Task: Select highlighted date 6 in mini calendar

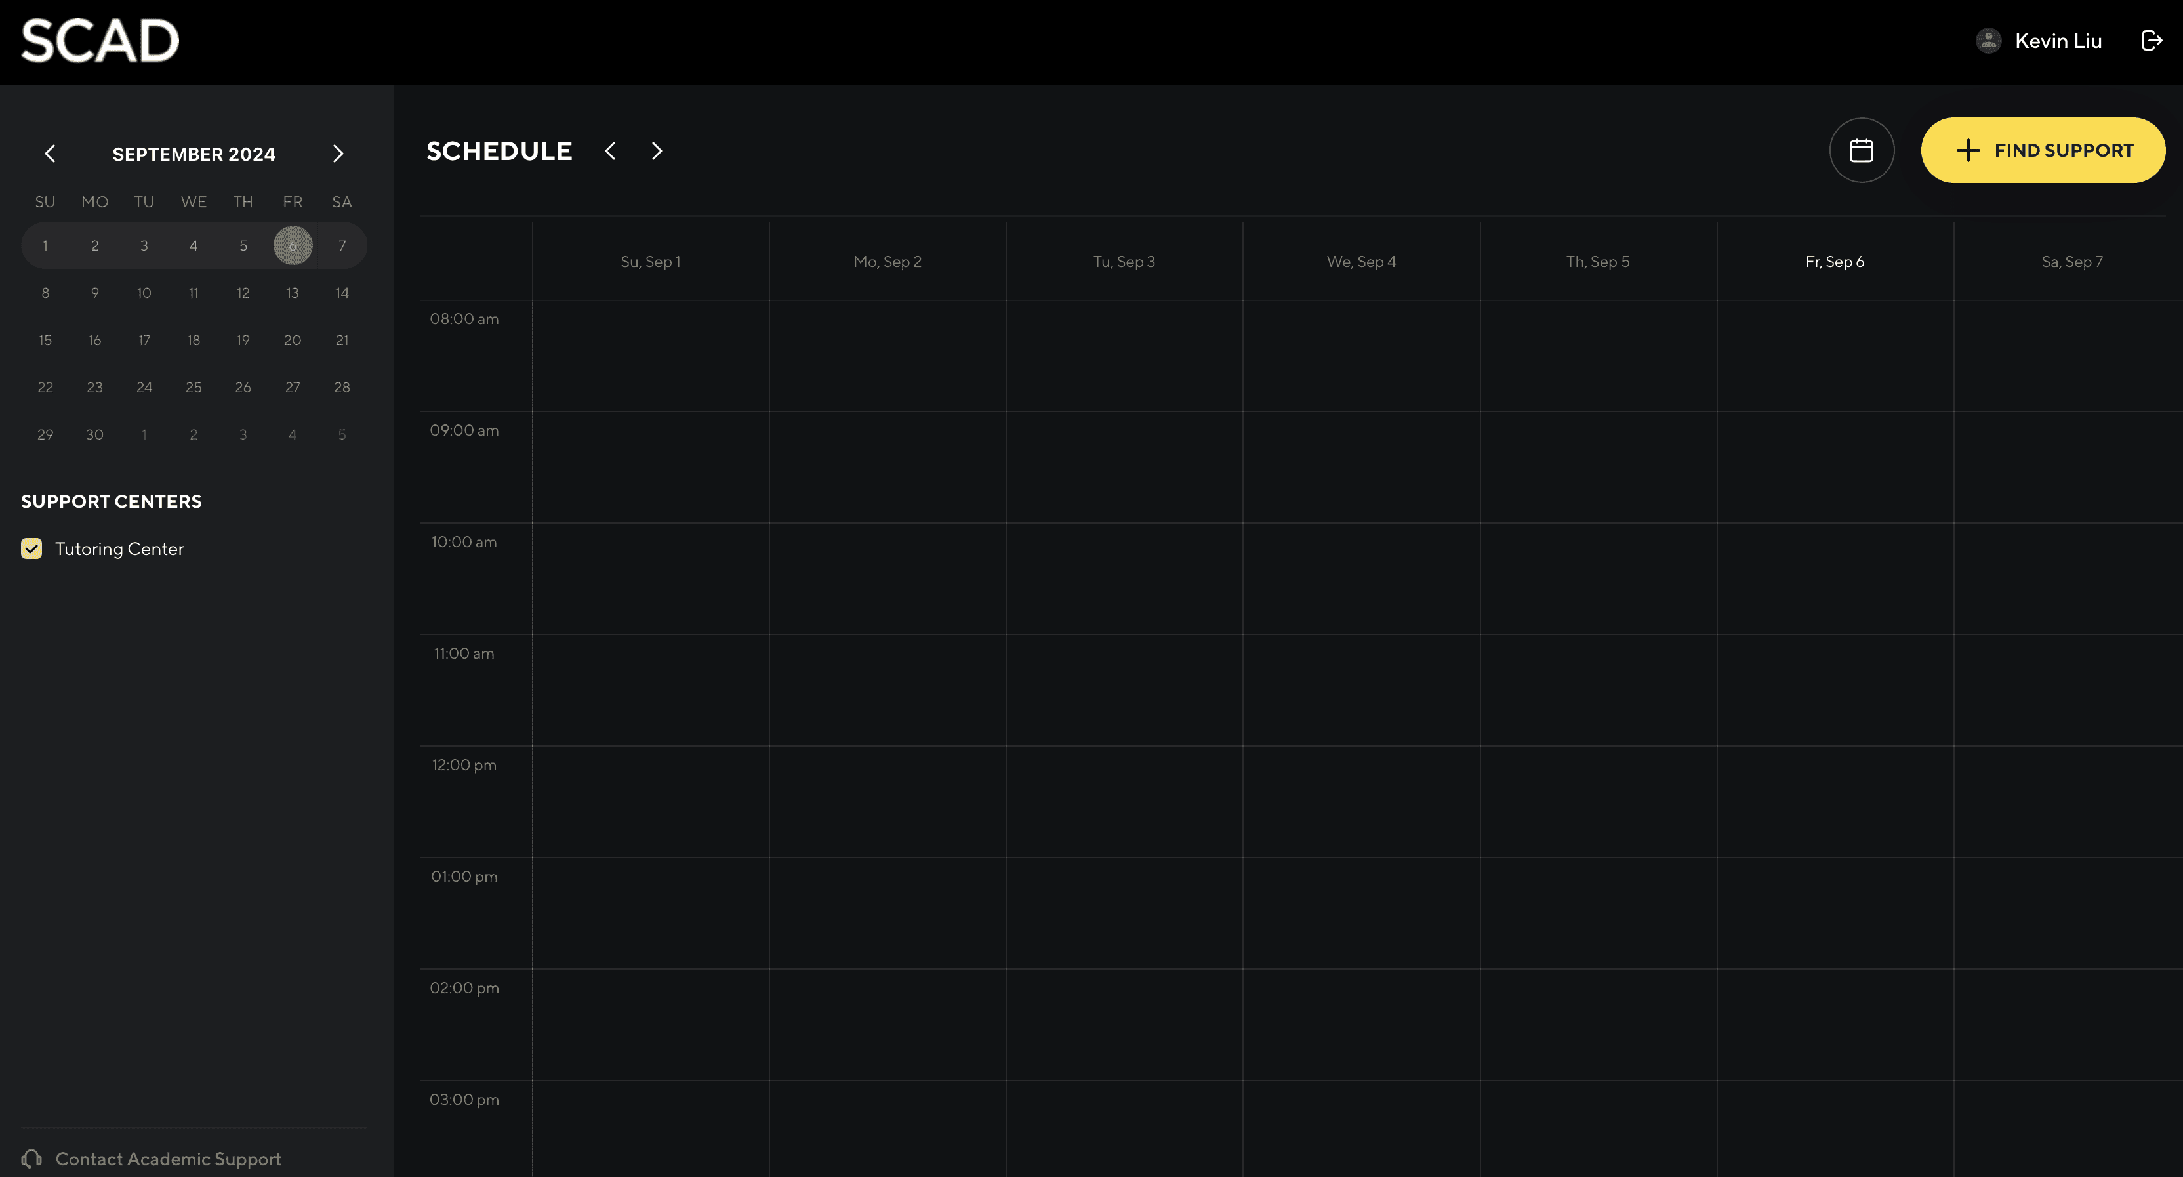Action: pyautogui.click(x=293, y=246)
